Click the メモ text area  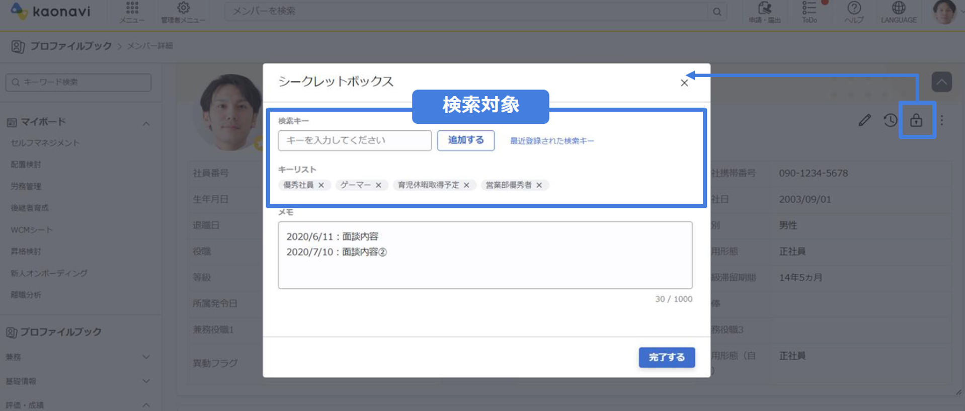pyautogui.click(x=485, y=255)
